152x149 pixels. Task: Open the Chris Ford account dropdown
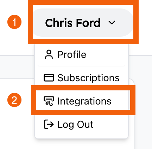[83, 23]
